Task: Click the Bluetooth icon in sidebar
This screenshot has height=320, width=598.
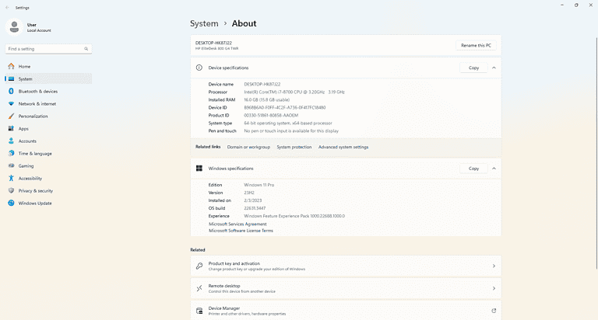Action: (x=11, y=92)
